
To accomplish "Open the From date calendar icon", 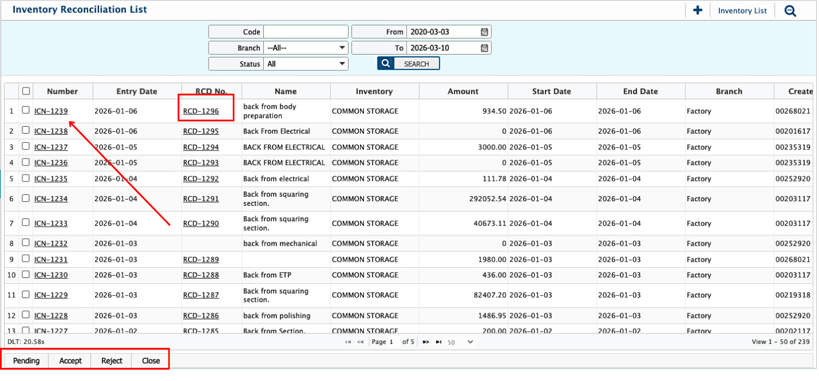I will (x=484, y=32).
